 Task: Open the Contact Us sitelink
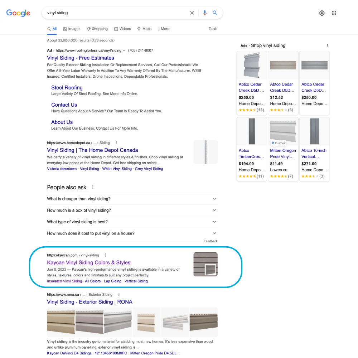[x=64, y=105]
